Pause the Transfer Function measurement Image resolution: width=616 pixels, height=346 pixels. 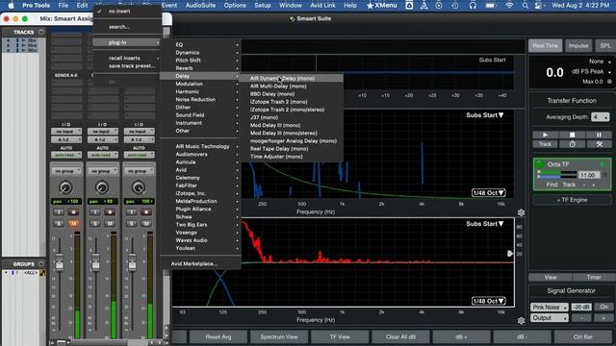599,135
